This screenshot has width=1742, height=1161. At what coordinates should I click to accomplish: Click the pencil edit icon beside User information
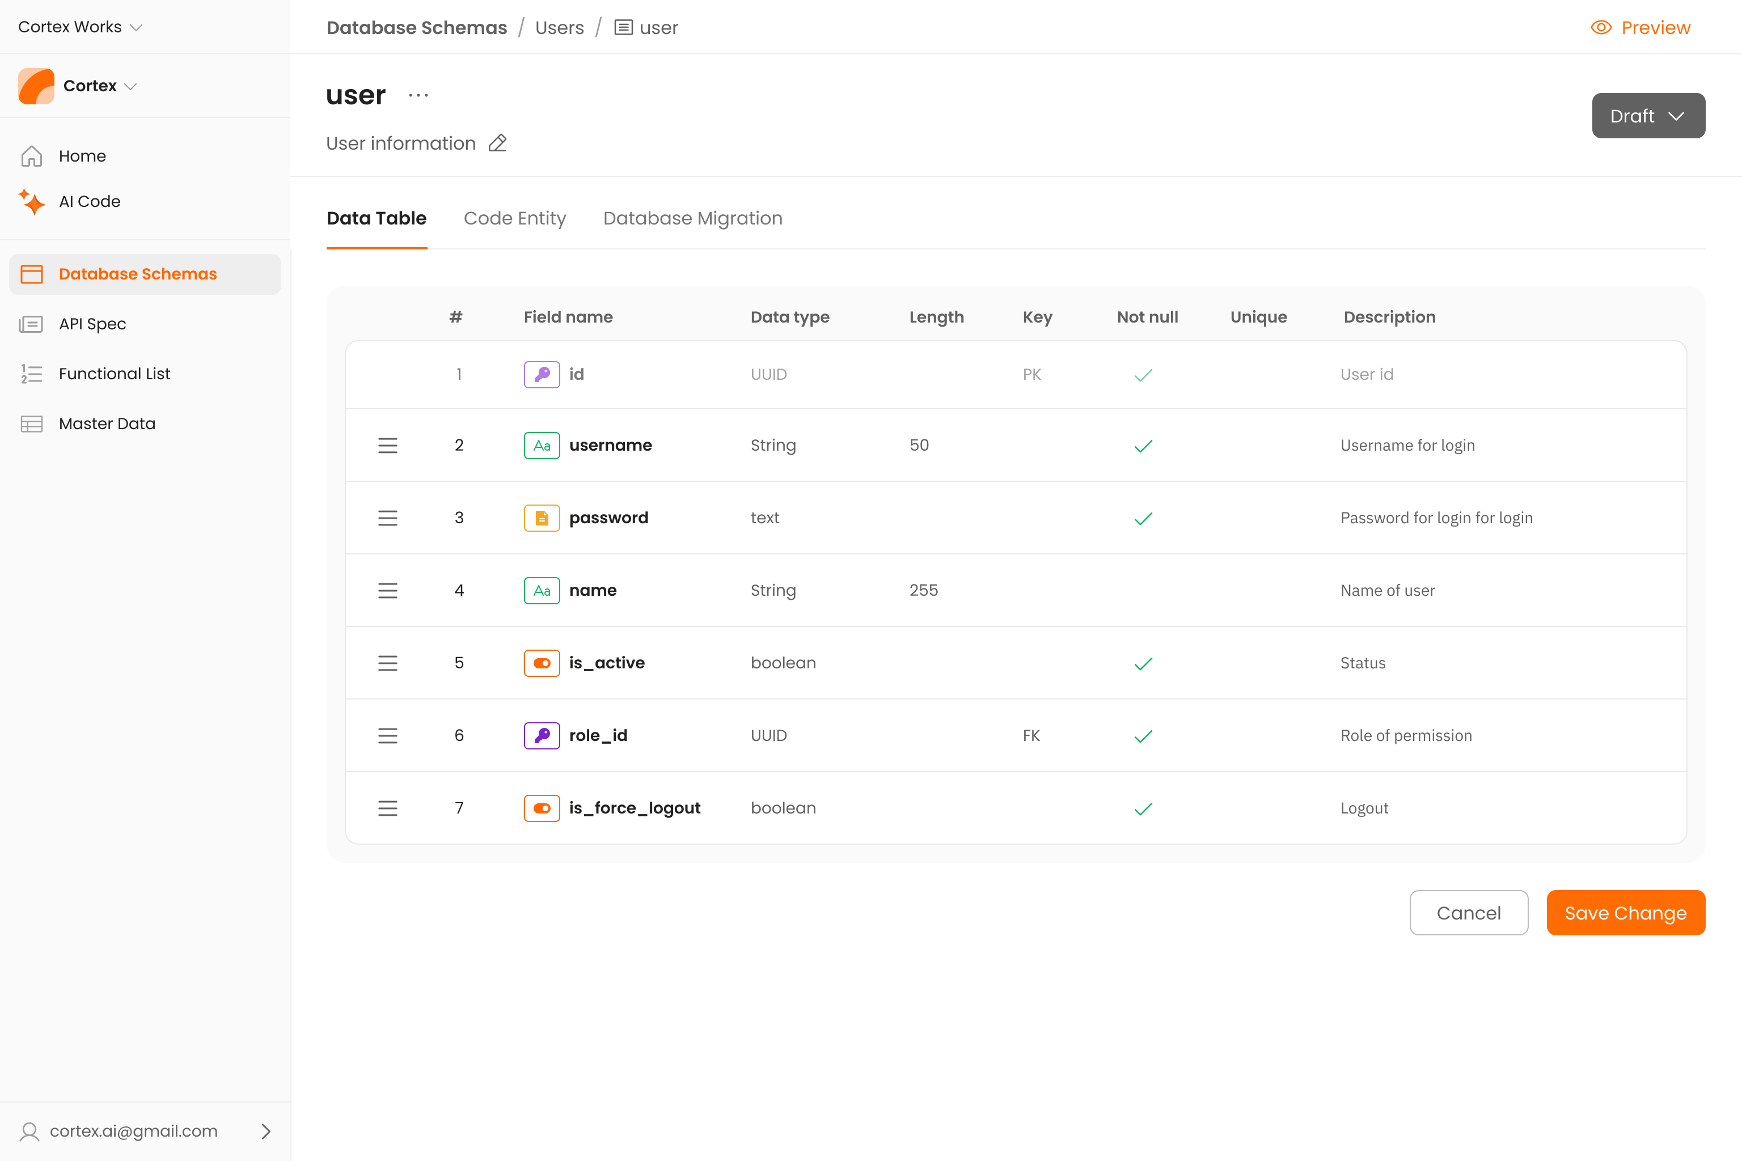click(498, 143)
